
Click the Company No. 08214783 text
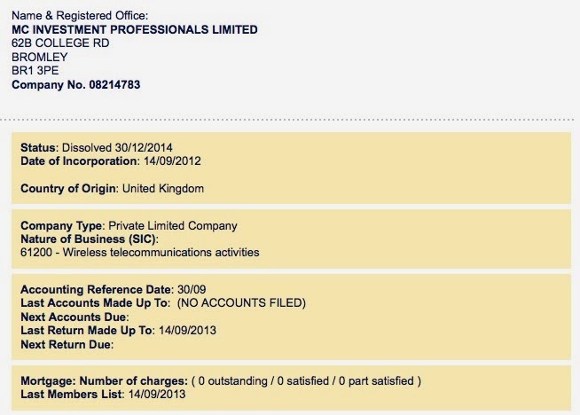(x=76, y=85)
